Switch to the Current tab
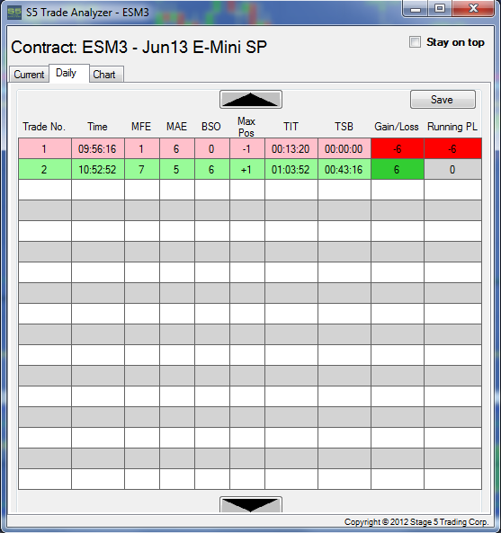Image resolution: width=501 pixels, height=533 pixels. (29, 74)
